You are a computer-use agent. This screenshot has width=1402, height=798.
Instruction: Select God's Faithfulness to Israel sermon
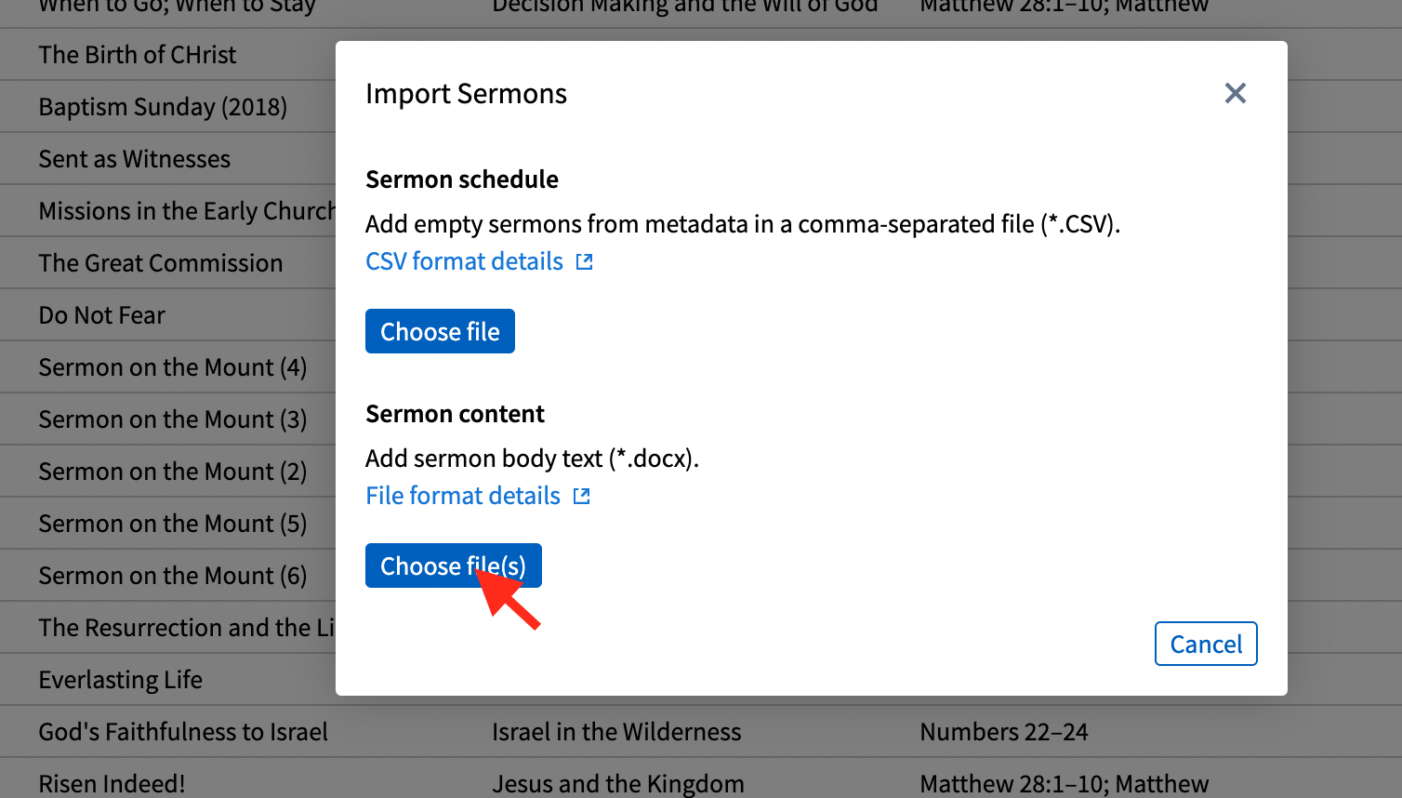pyautogui.click(x=183, y=732)
